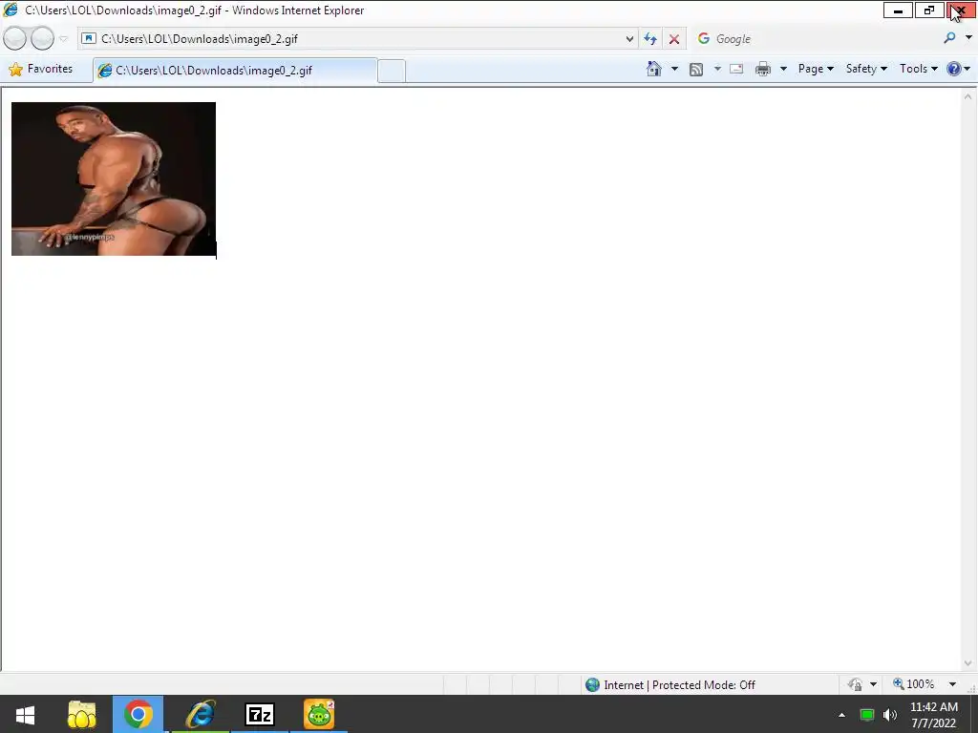Open the Favorites button
Image resolution: width=978 pixels, height=733 pixels.
pyautogui.click(x=40, y=69)
